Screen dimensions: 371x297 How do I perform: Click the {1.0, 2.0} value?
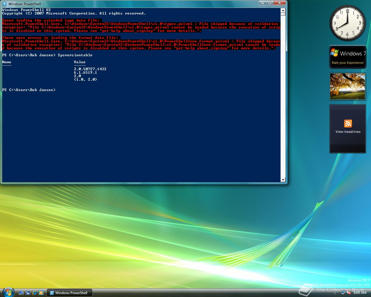[x=86, y=79]
